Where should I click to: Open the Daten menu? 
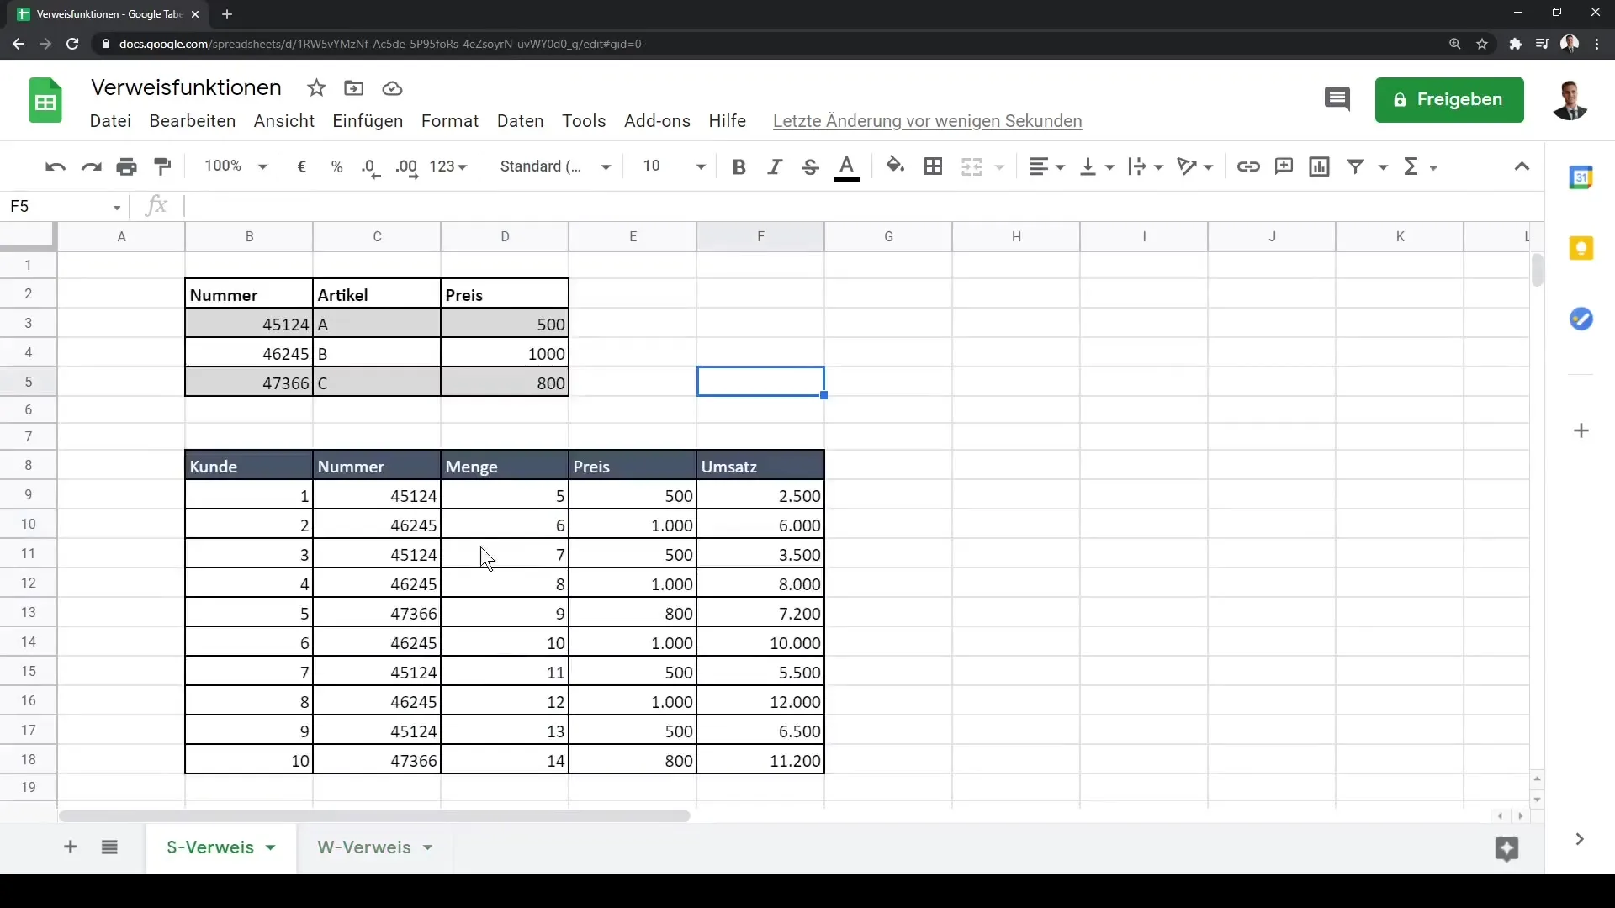click(x=521, y=121)
